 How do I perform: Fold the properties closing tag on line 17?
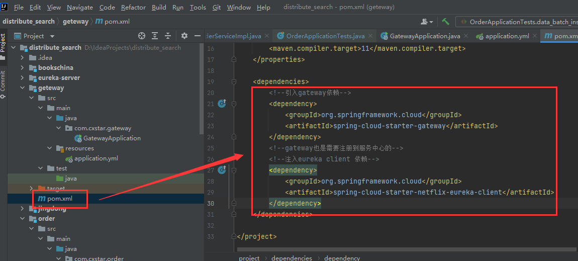click(x=233, y=59)
